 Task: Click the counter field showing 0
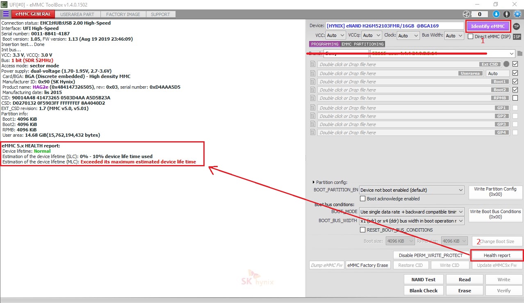(x=480, y=14)
